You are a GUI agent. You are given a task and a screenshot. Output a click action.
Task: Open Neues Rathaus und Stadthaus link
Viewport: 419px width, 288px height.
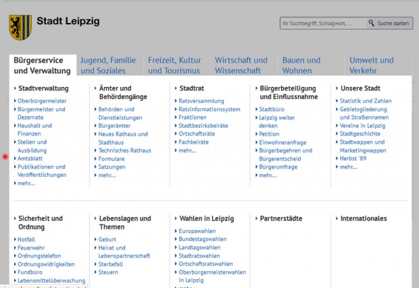click(122, 138)
